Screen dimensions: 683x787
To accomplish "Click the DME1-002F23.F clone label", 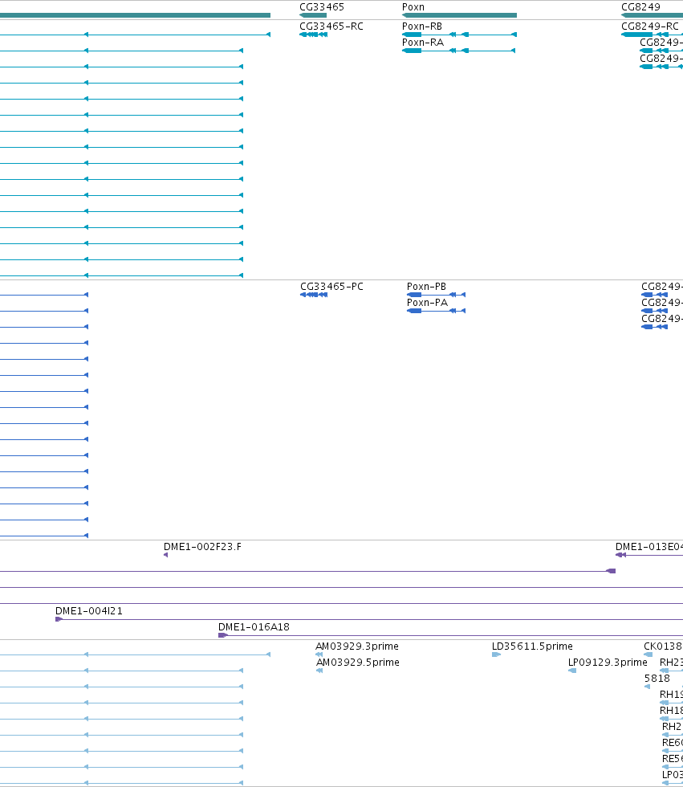I will pyautogui.click(x=202, y=547).
